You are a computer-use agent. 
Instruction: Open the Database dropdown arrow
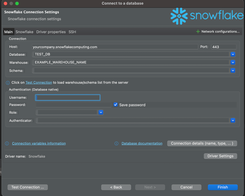233,54
